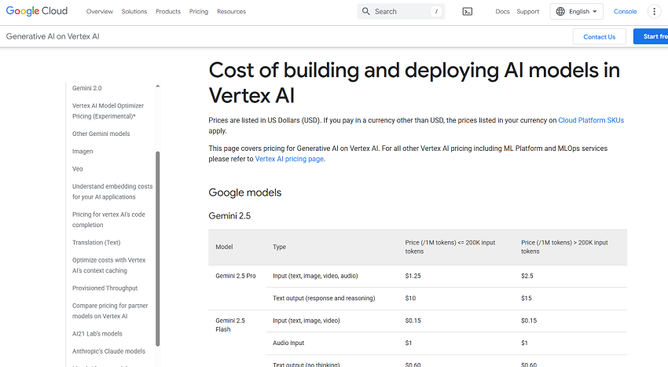
Task: Jump to Gemini 2.0 in sidebar
Action: [x=87, y=88]
